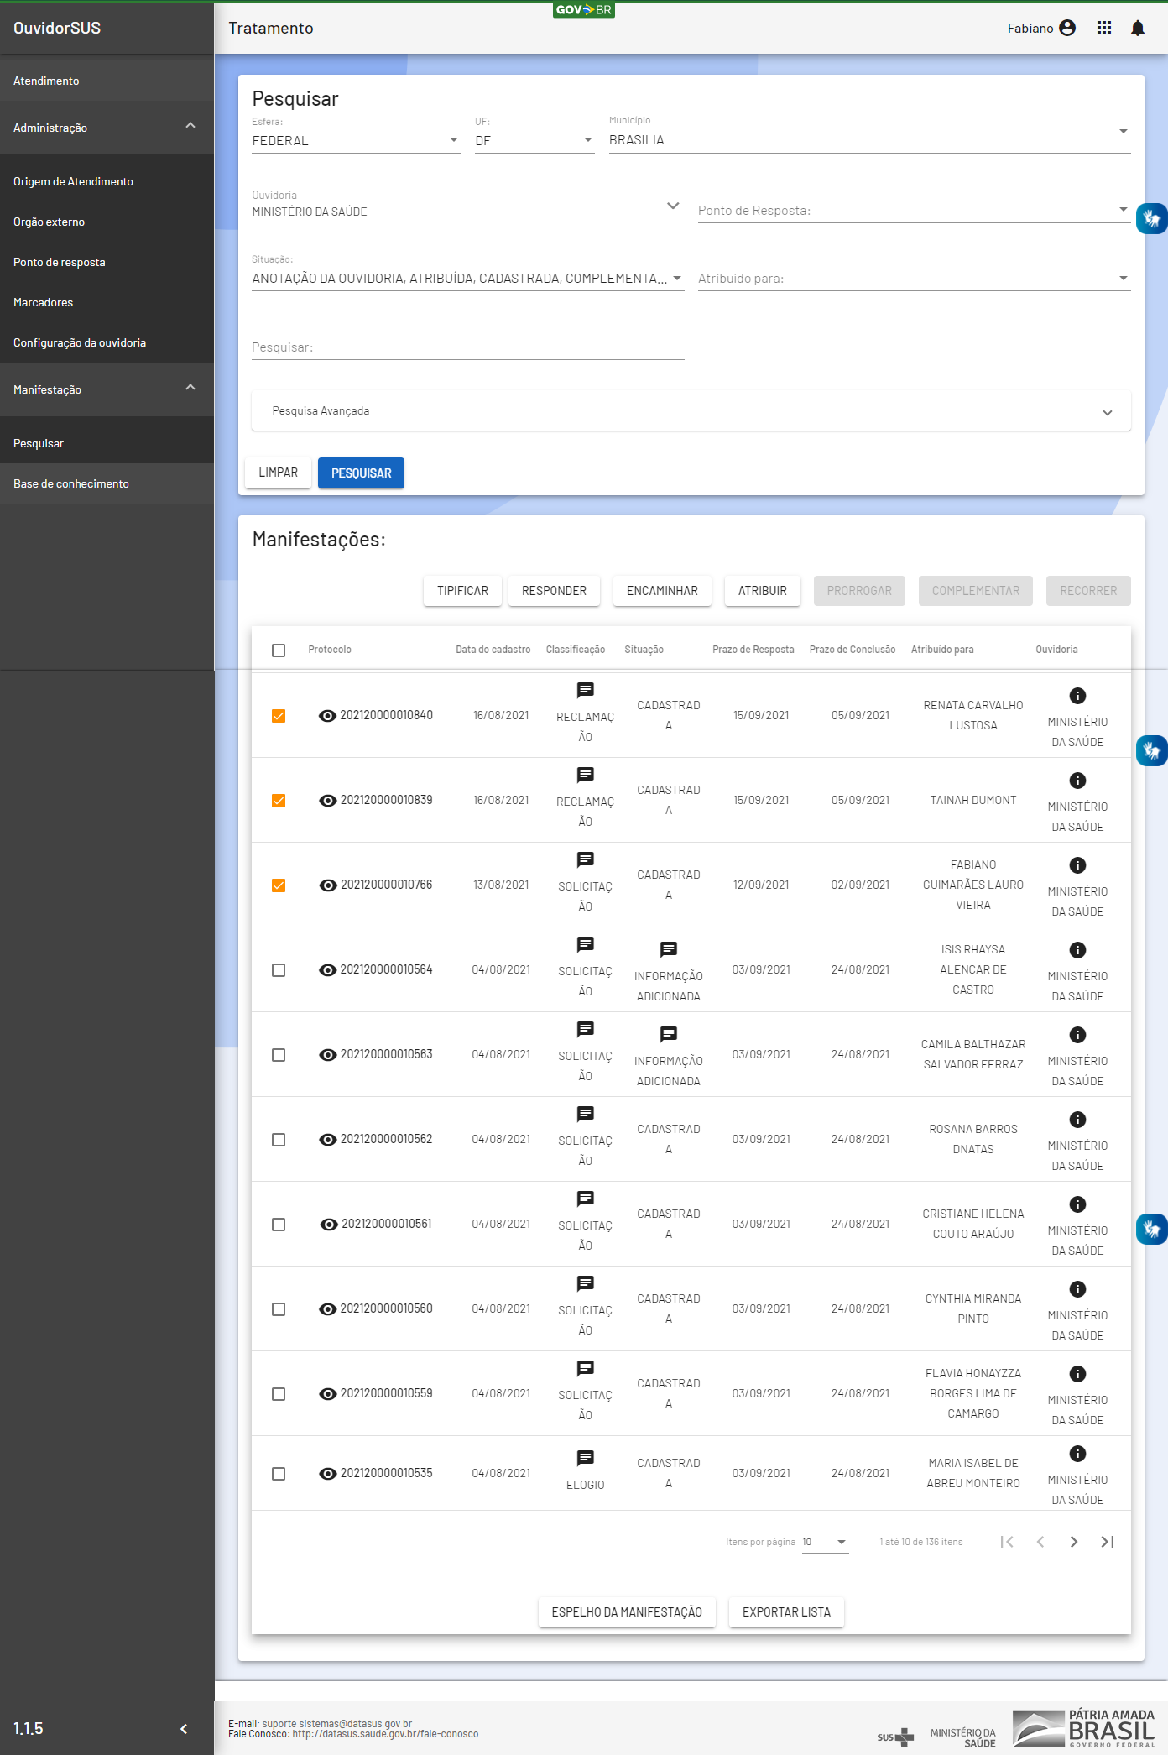Image resolution: width=1168 pixels, height=1755 pixels.
Task: Open the Itens por página dropdown
Action: point(825,1542)
